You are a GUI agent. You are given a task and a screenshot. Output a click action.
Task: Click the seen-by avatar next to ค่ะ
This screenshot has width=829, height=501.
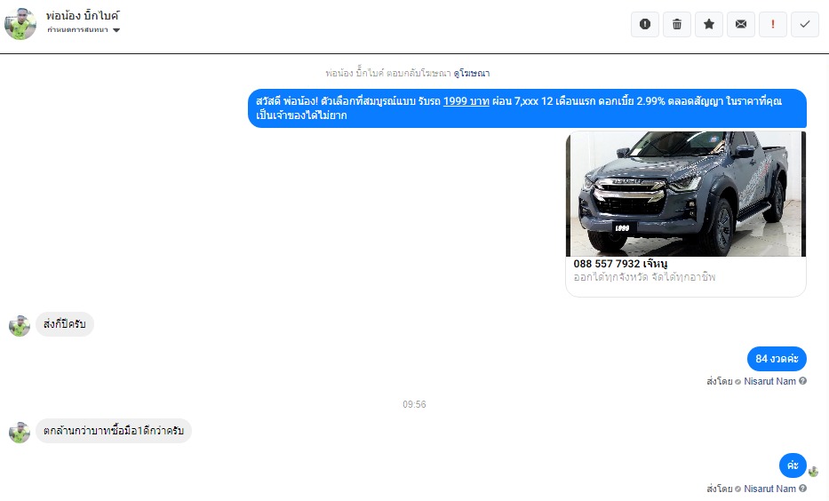[x=814, y=472]
